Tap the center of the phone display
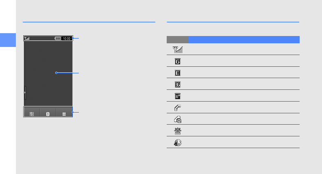This screenshot has height=174, width=322. tap(48, 73)
